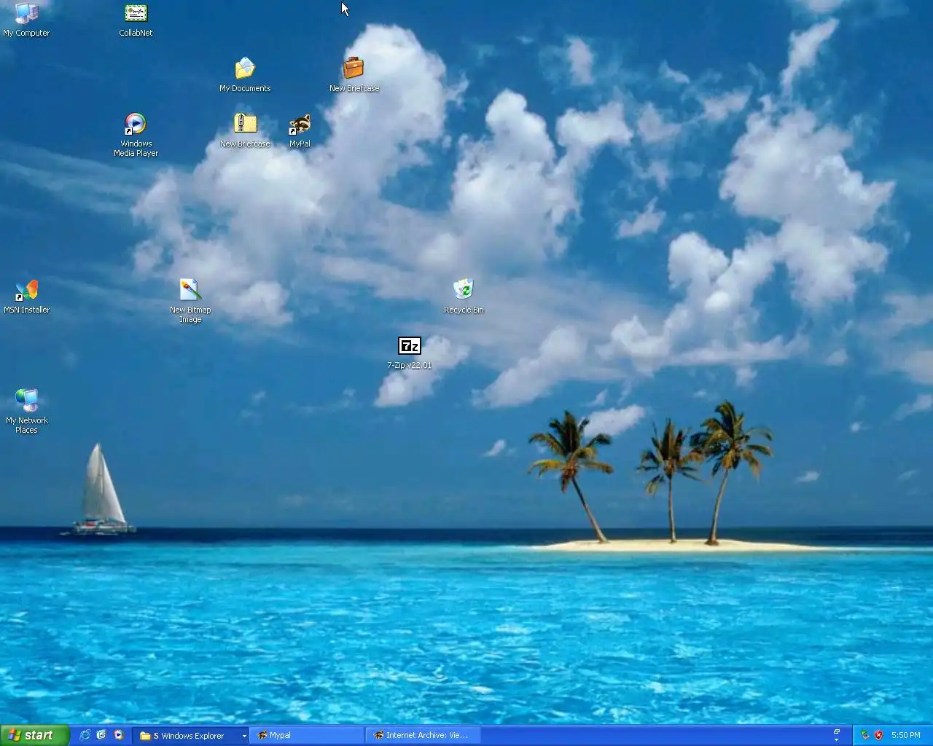Click the MSN Installer label text

coord(26,310)
